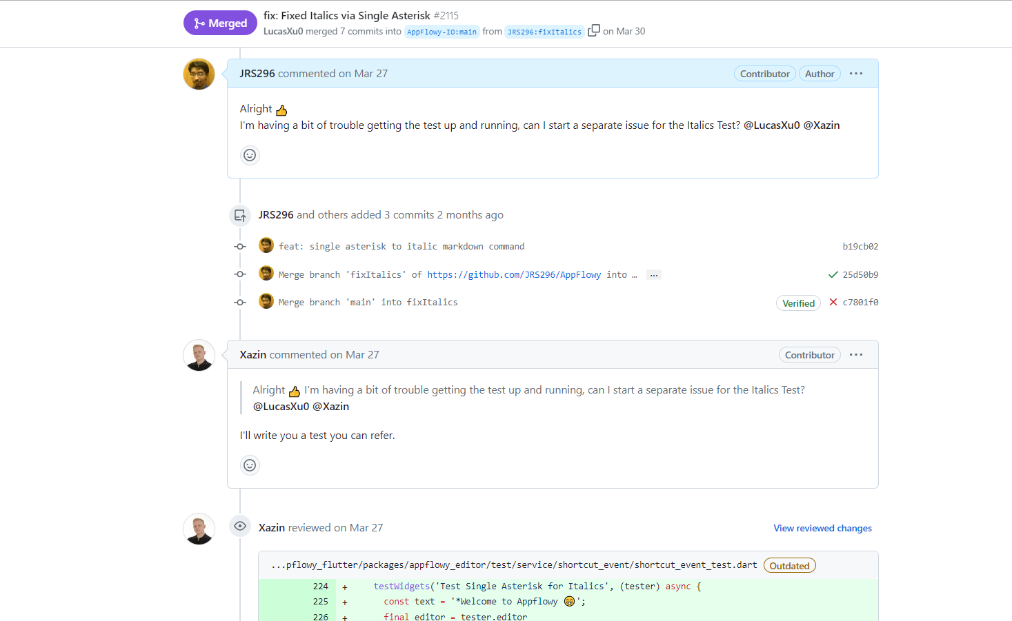View passing checks for commit 25d50b9
Viewport: 1012px width, 621px height.
pyautogui.click(x=833, y=274)
